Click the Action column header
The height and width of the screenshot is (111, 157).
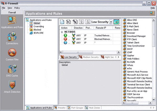pos(66,28)
